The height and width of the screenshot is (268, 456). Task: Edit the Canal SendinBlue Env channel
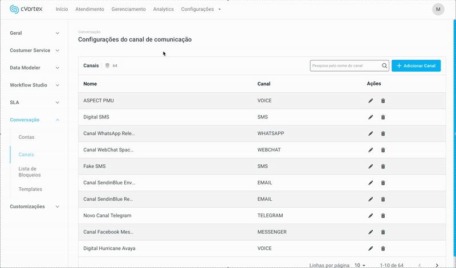pyautogui.click(x=370, y=183)
